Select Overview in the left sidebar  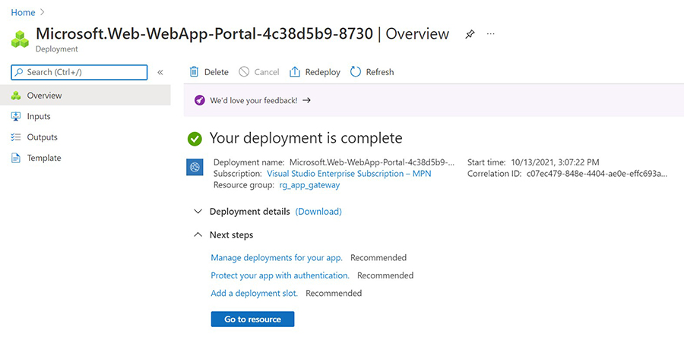point(44,96)
